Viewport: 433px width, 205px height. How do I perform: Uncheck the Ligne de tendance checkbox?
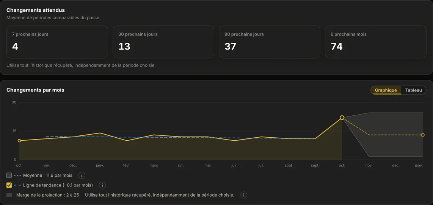tap(9, 185)
